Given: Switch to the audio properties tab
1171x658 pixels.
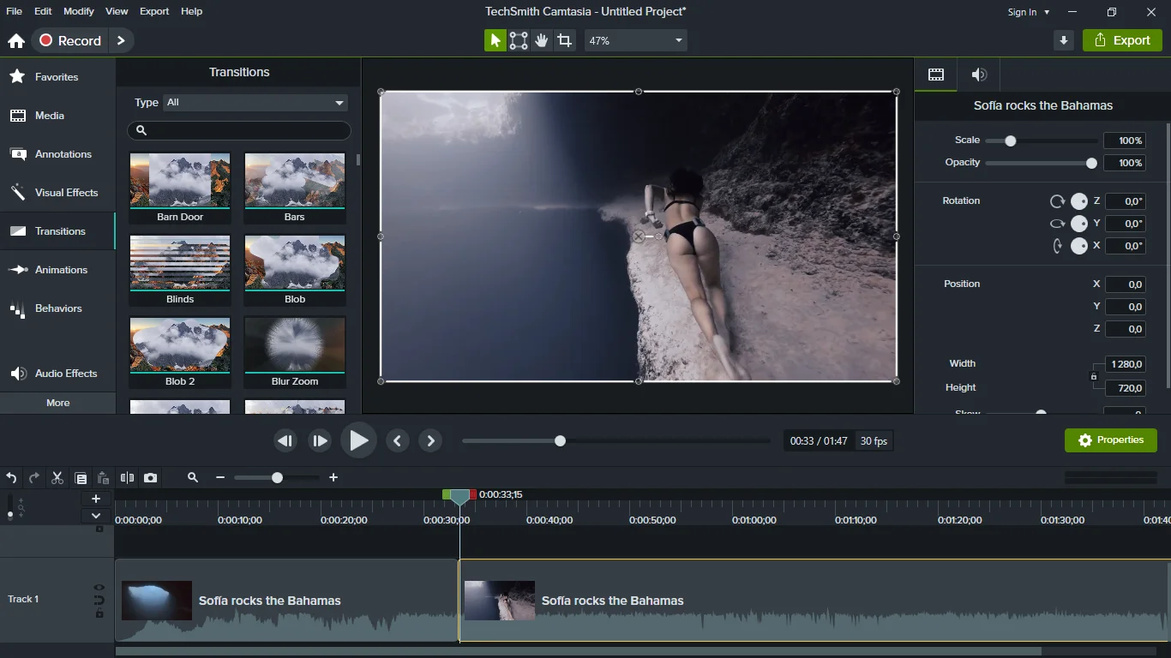Looking at the screenshot, I should click(979, 75).
